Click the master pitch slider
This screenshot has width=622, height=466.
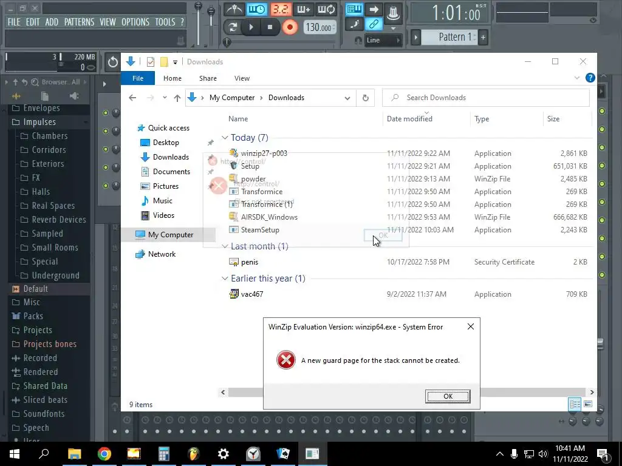pos(211,25)
